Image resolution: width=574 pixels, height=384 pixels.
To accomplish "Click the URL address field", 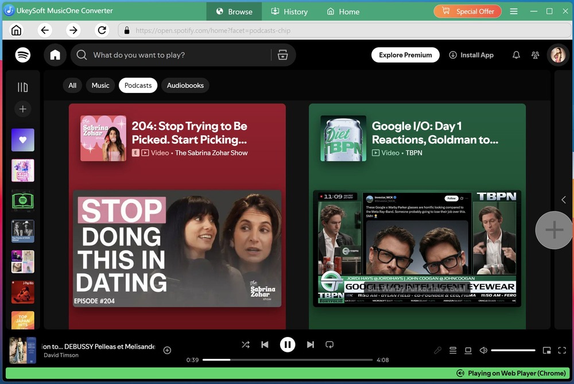I will coord(344,30).
